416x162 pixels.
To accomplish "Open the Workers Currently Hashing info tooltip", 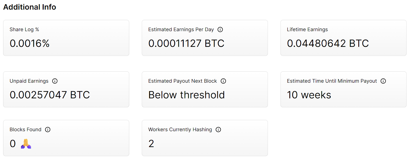I will click(x=218, y=129).
